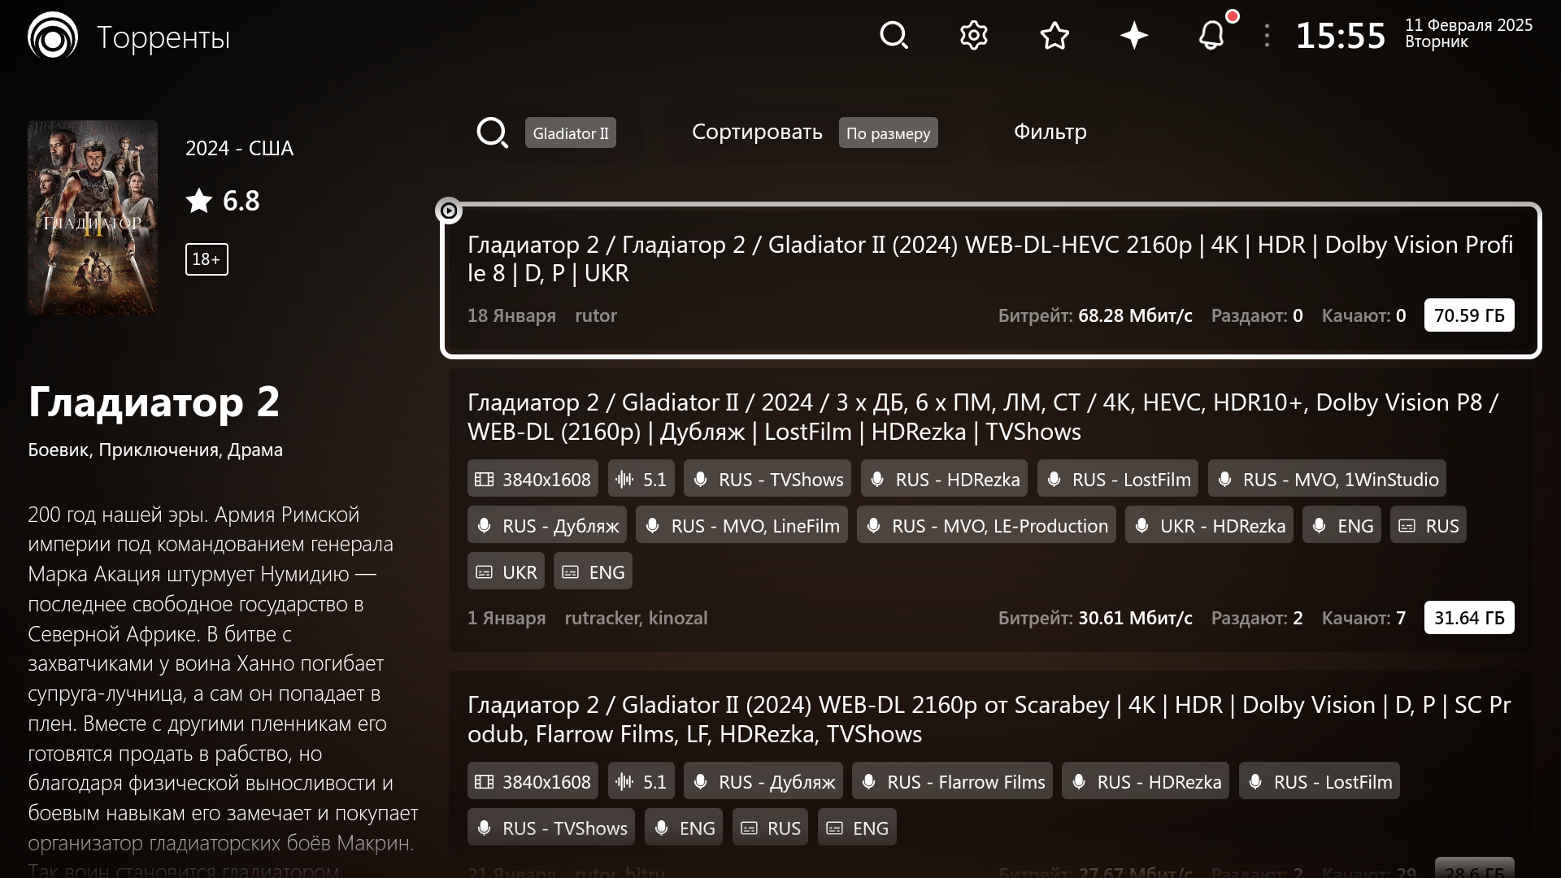Click the clock showing 15:55
The image size is (1561, 878).
[x=1339, y=36]
